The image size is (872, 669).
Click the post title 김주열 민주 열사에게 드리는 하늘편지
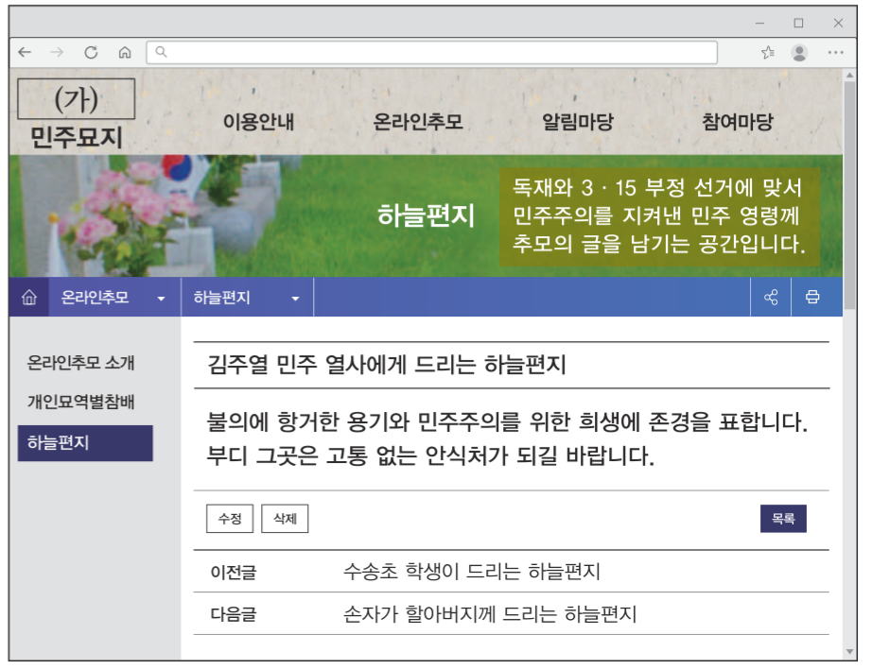(387, 365)
